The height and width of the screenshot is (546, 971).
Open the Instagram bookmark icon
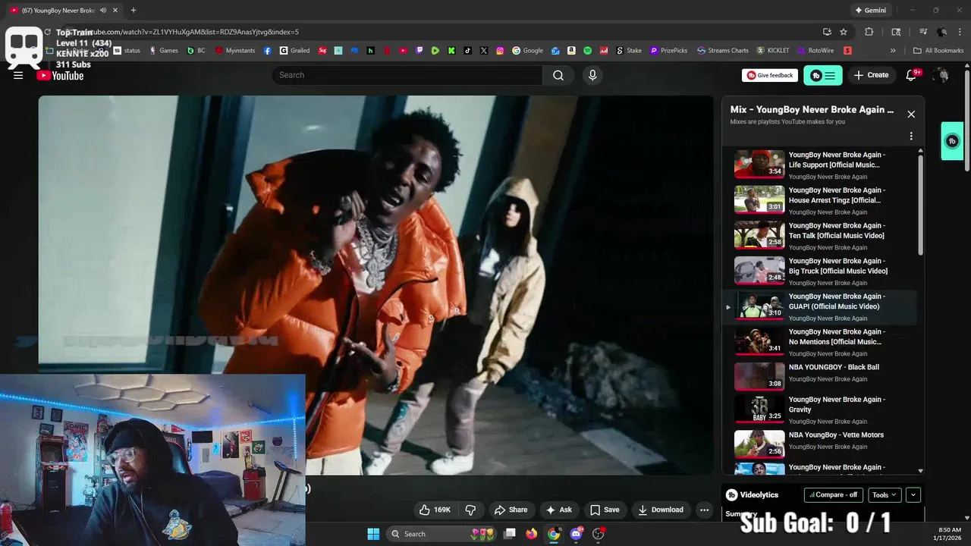(x=500, y=51)
